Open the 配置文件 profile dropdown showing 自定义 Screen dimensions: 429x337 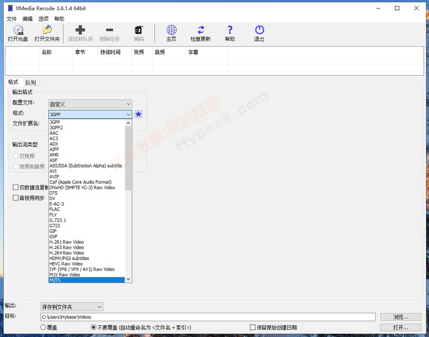click(90, 104)
